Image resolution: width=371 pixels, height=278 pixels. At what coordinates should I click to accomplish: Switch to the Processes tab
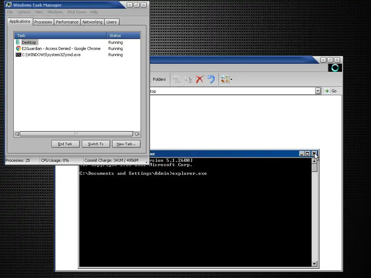coord(43,22)
